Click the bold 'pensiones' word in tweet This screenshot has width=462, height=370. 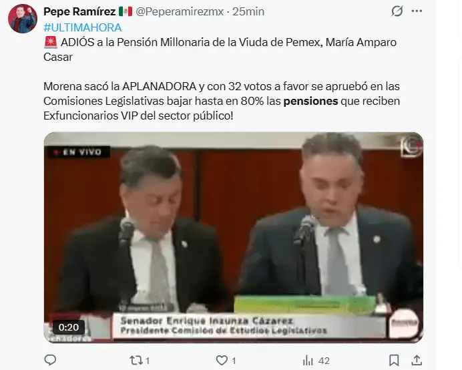coord(310,101)
